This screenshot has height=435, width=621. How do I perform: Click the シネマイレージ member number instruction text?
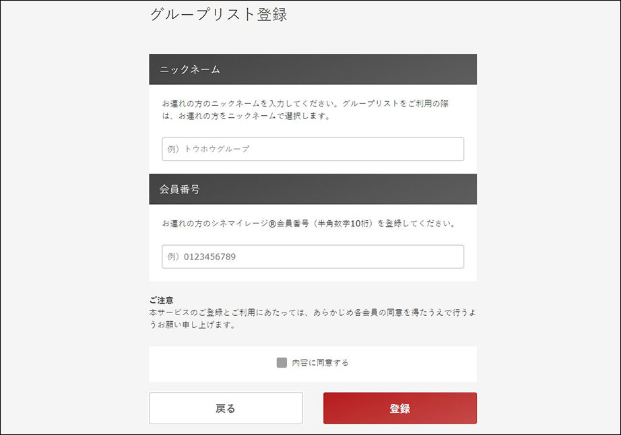coord(309,224)
